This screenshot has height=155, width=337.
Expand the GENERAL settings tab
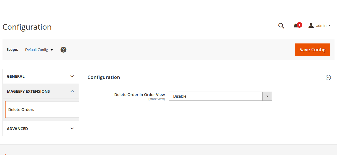[16, 76]
